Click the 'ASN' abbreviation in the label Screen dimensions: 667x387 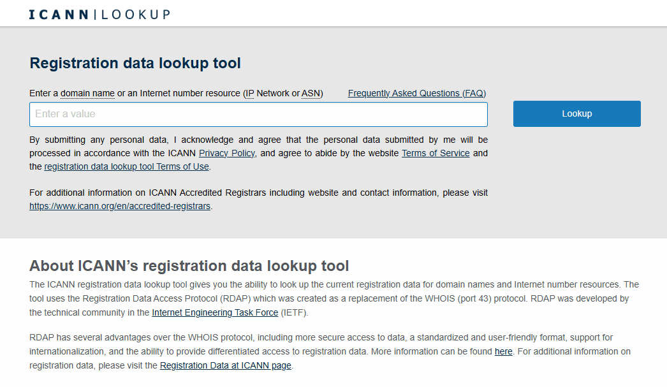(x=311, y=93)
